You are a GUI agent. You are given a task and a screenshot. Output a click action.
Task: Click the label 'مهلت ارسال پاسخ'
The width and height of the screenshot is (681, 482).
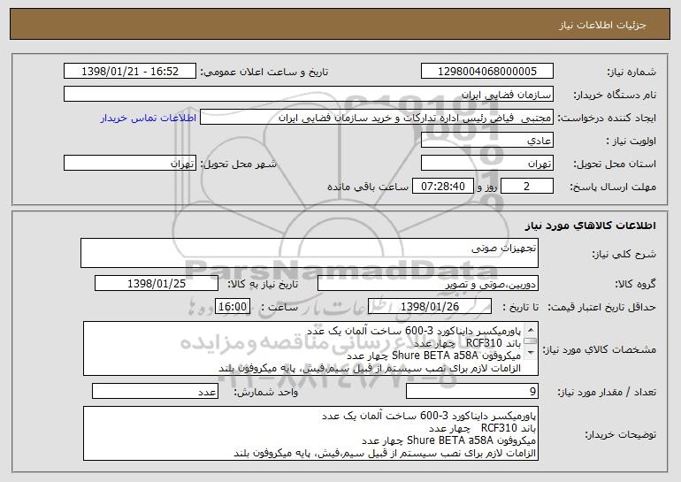click(x=612, y=187)
